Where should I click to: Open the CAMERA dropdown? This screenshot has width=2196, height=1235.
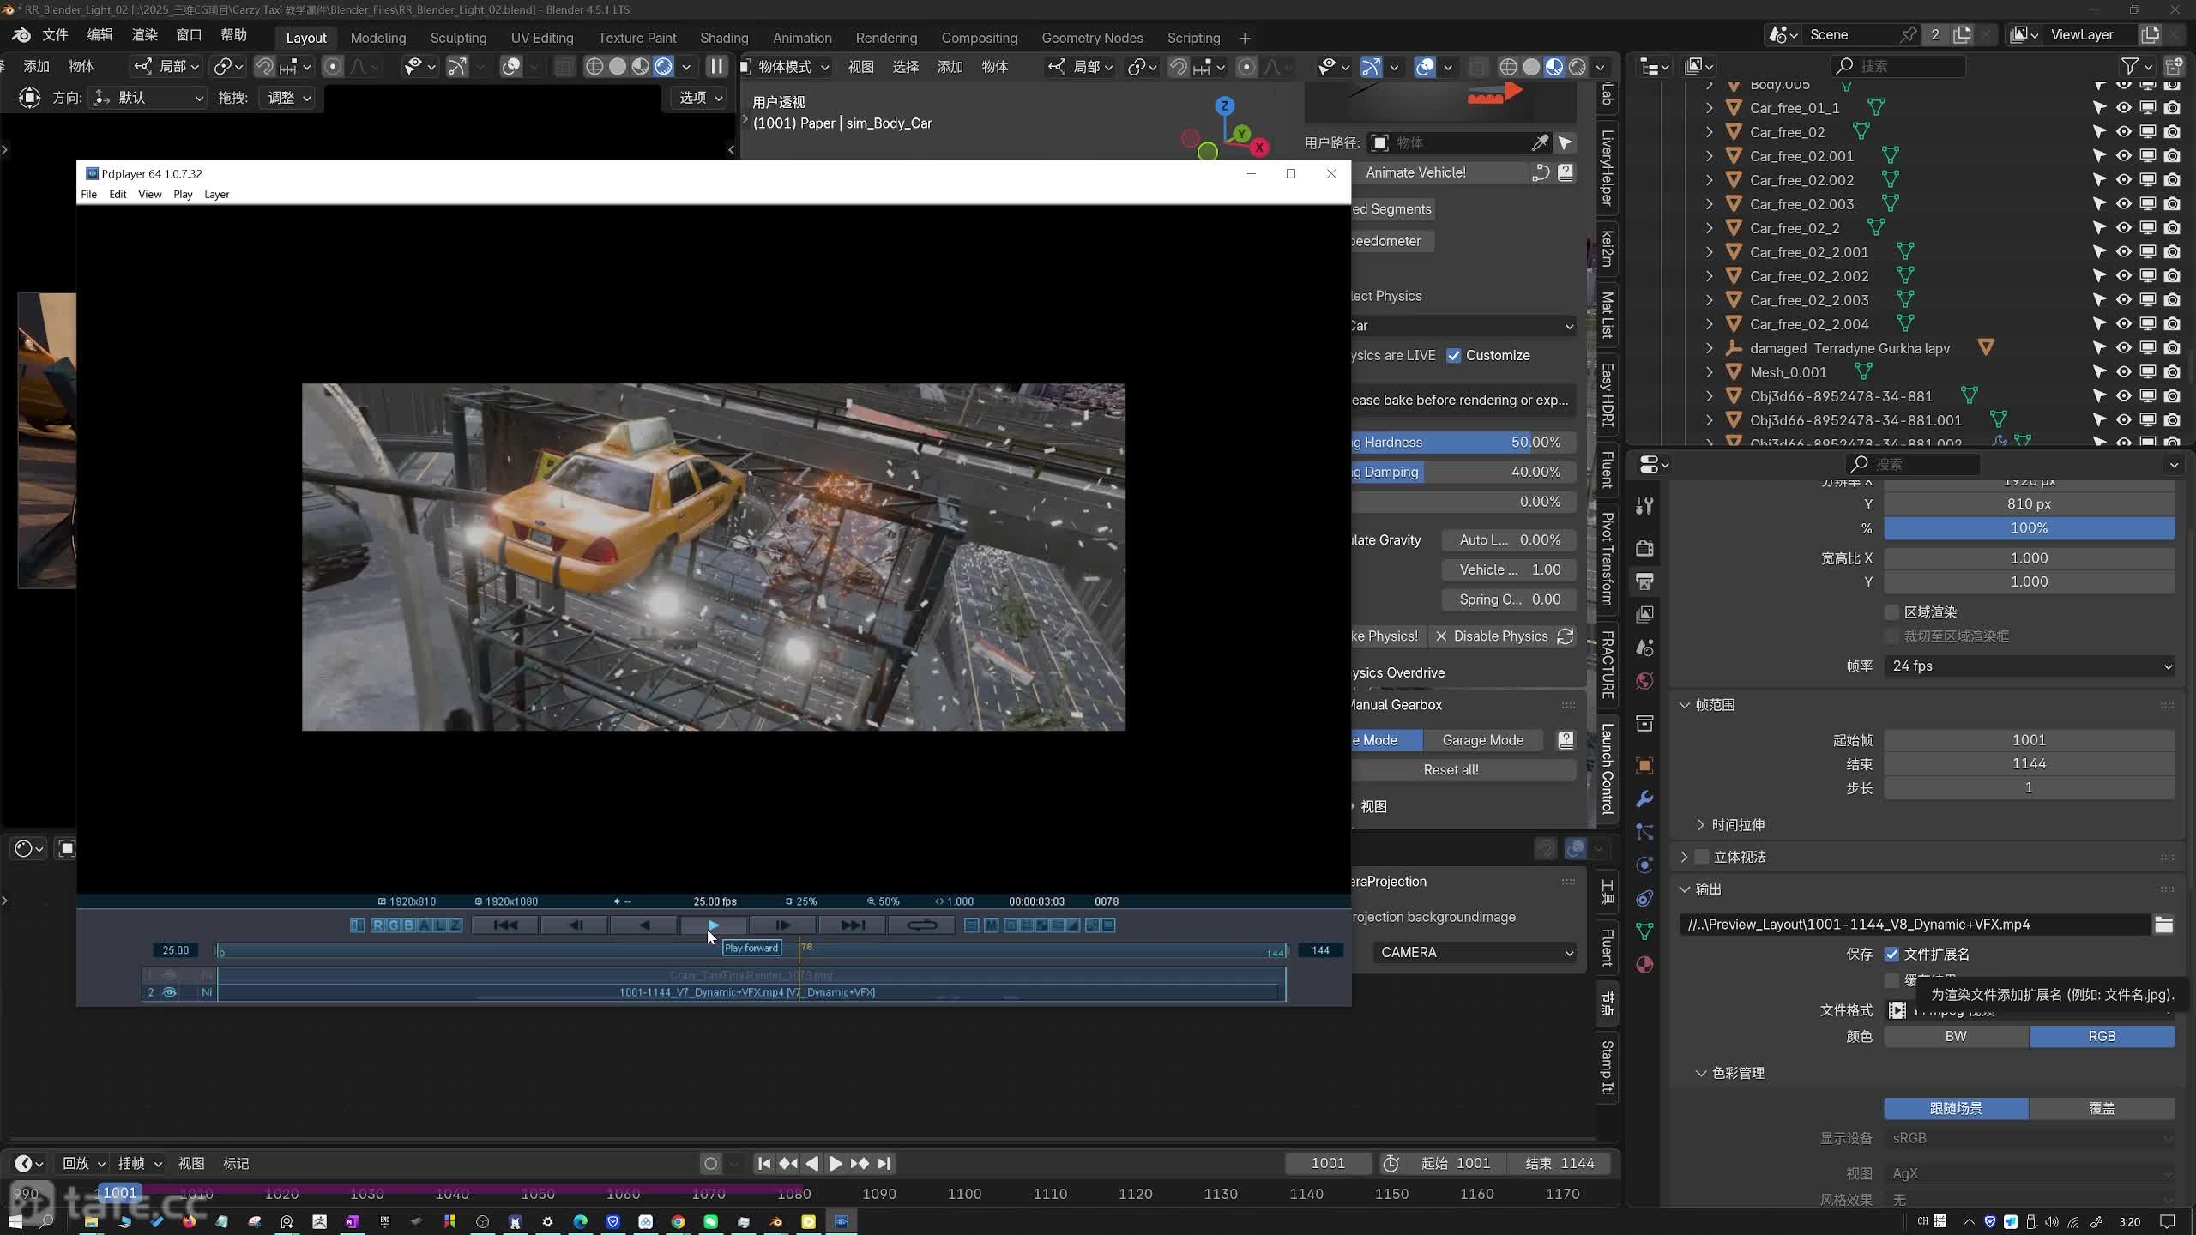pyautogui.click(x=1474, y=953)
